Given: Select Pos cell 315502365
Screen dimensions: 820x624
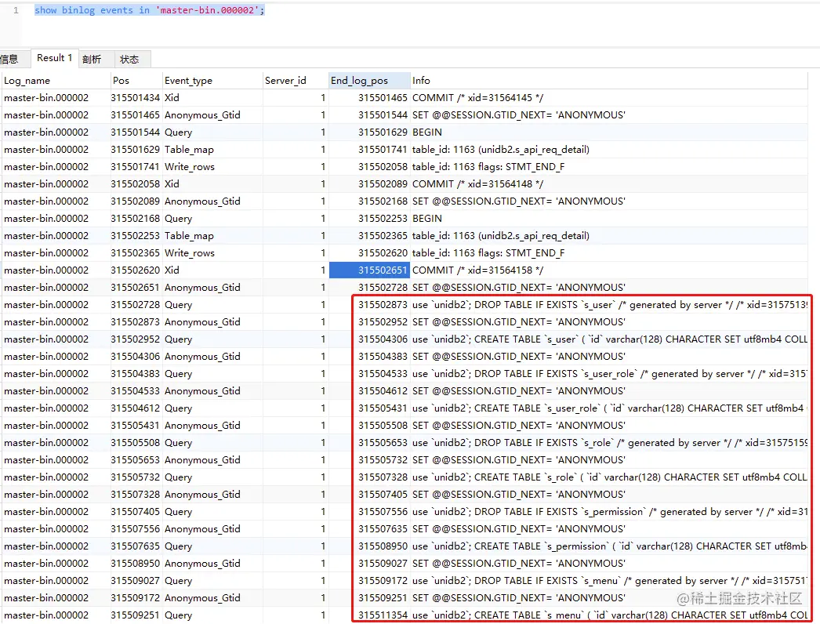Looking at the screenshot, I should 136,253.
